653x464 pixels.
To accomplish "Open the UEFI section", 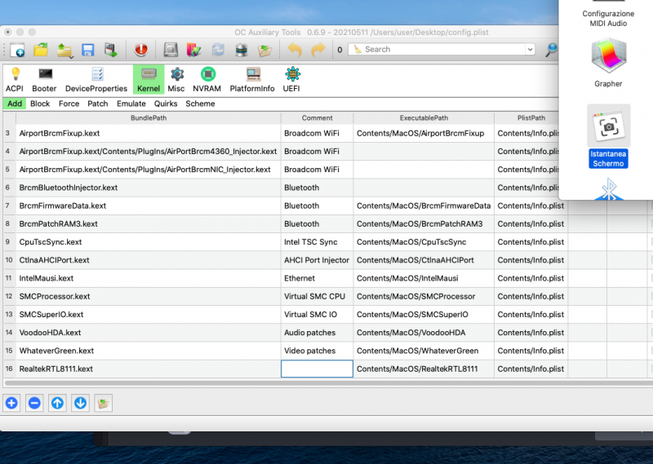I will click(x=291, y=79).
